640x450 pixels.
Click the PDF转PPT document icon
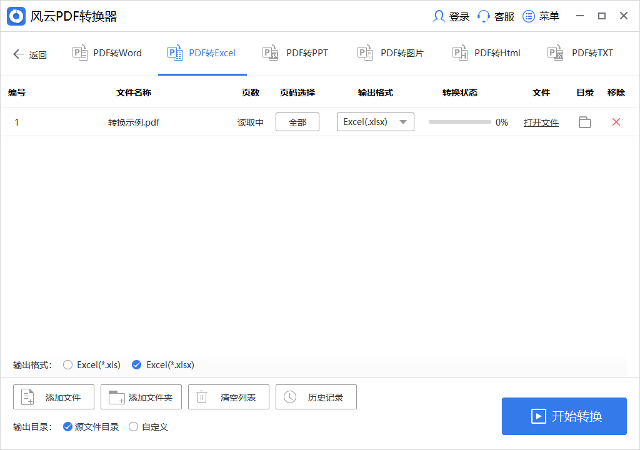[x=270, y=52]
